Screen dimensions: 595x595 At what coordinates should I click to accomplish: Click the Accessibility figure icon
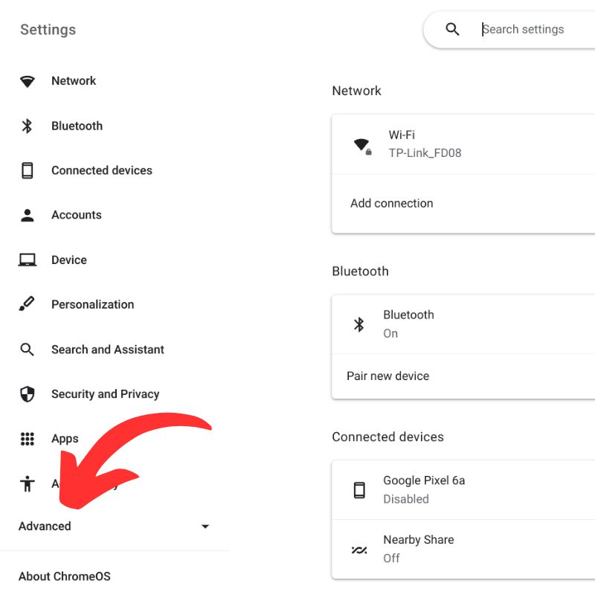(28, 484)
